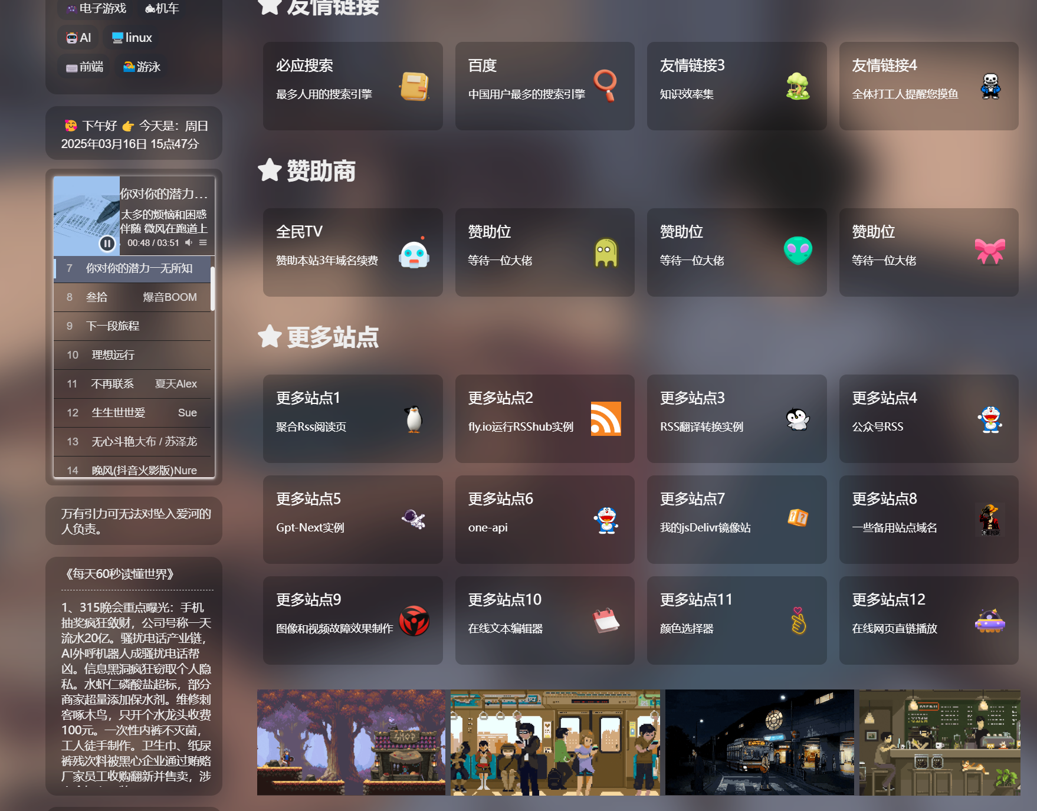Click the pixel subway passengers thumbnail
1037x811 pixels.
(x=556, y=743)
